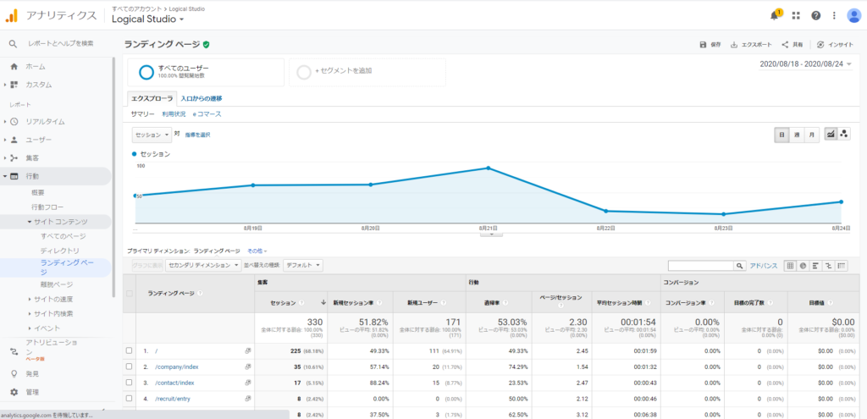This screenshot has height=419, width=867.
Task: Click the Google Analytics logo
Action: pos(12,15)
